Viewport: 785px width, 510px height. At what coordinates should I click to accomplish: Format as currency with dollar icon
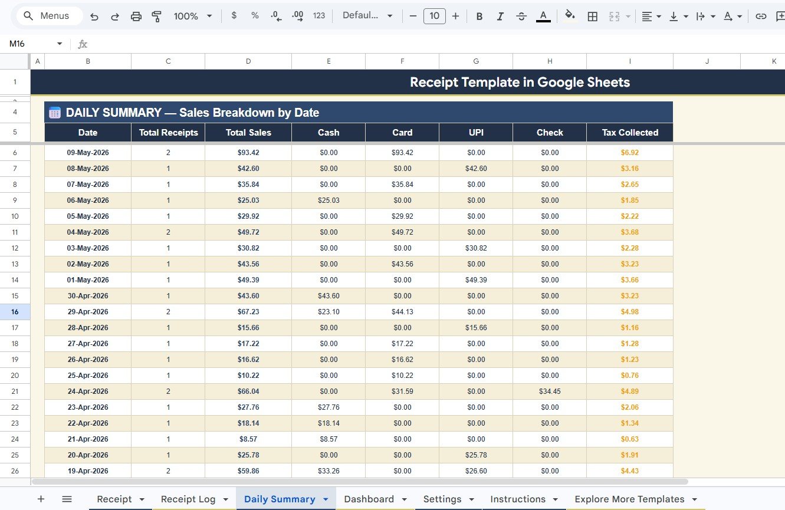(234, 16)
